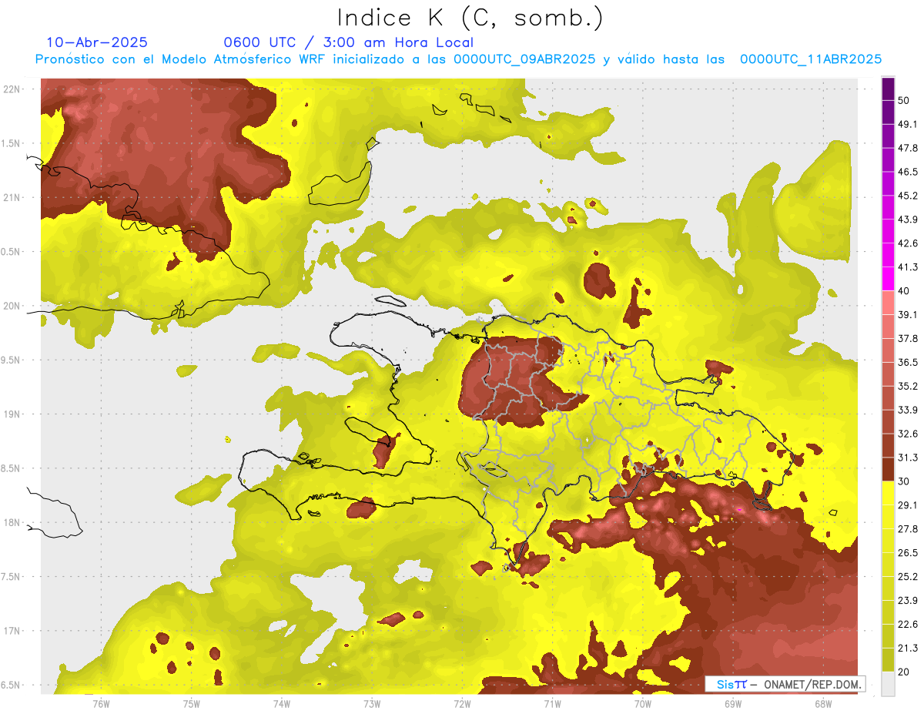This screenshot has width=924, height=714.
Task: Click the "31.3" value on the color scale
Action: tap(908, 458)
